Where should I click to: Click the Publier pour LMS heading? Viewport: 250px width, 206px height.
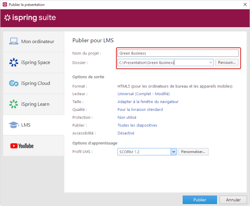click(93, 40)
